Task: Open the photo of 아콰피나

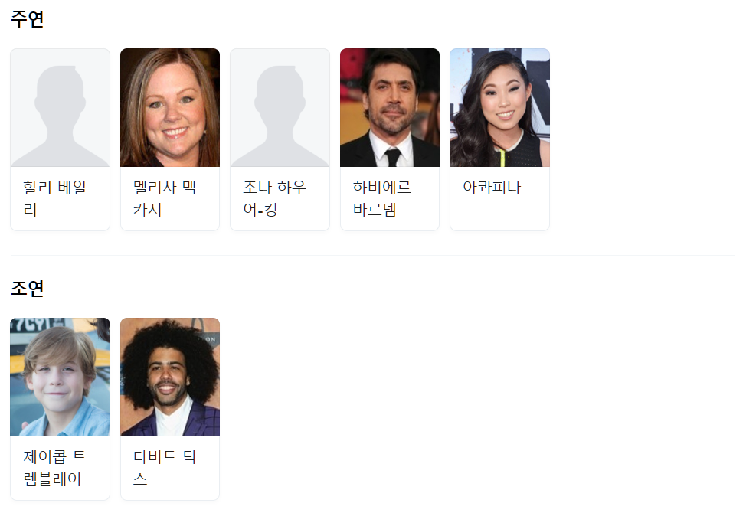Action: click(499, 107)
